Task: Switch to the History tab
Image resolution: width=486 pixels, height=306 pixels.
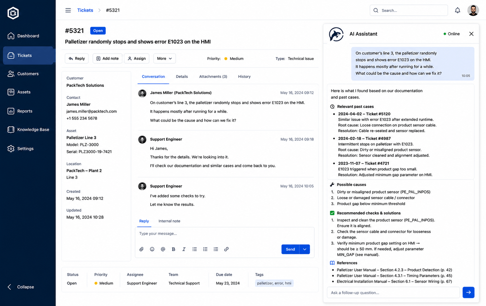Action: [244, 77]
